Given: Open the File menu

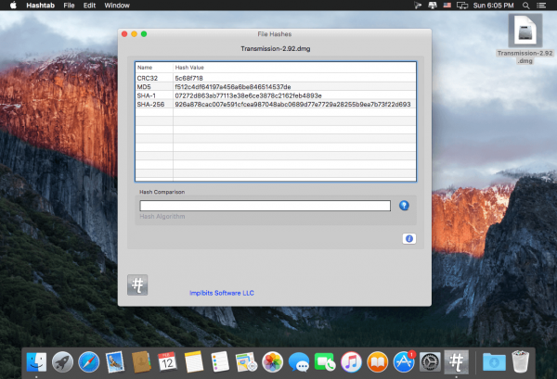Looking at the screenshot, I should coord(69,6).
